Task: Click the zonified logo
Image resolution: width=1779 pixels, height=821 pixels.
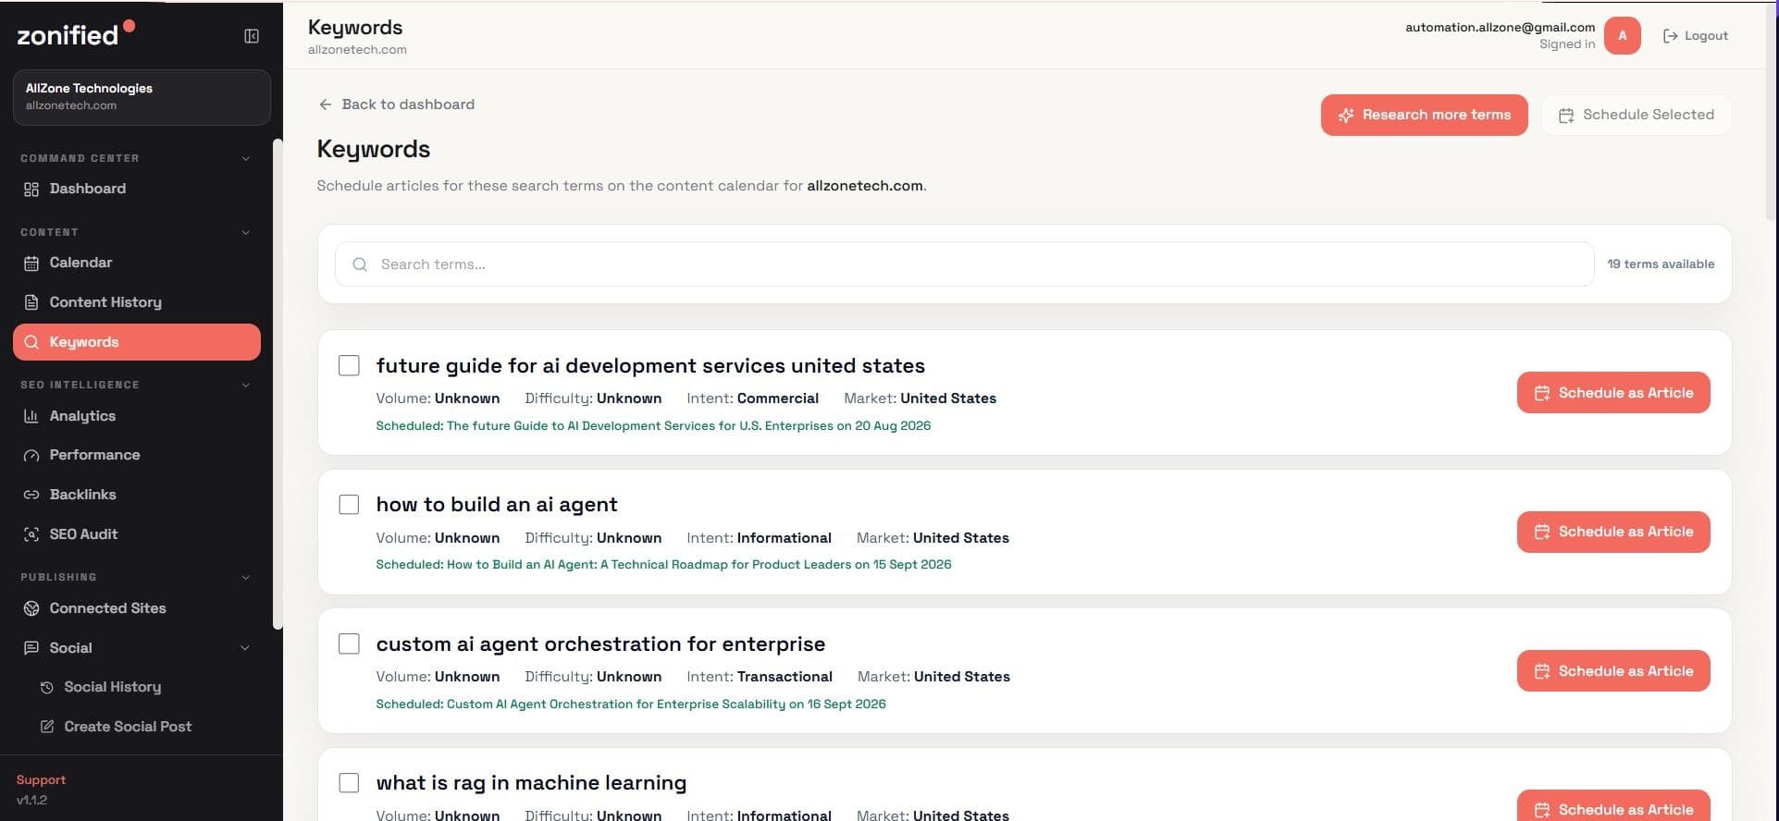Action: click(x=76, y=34)
